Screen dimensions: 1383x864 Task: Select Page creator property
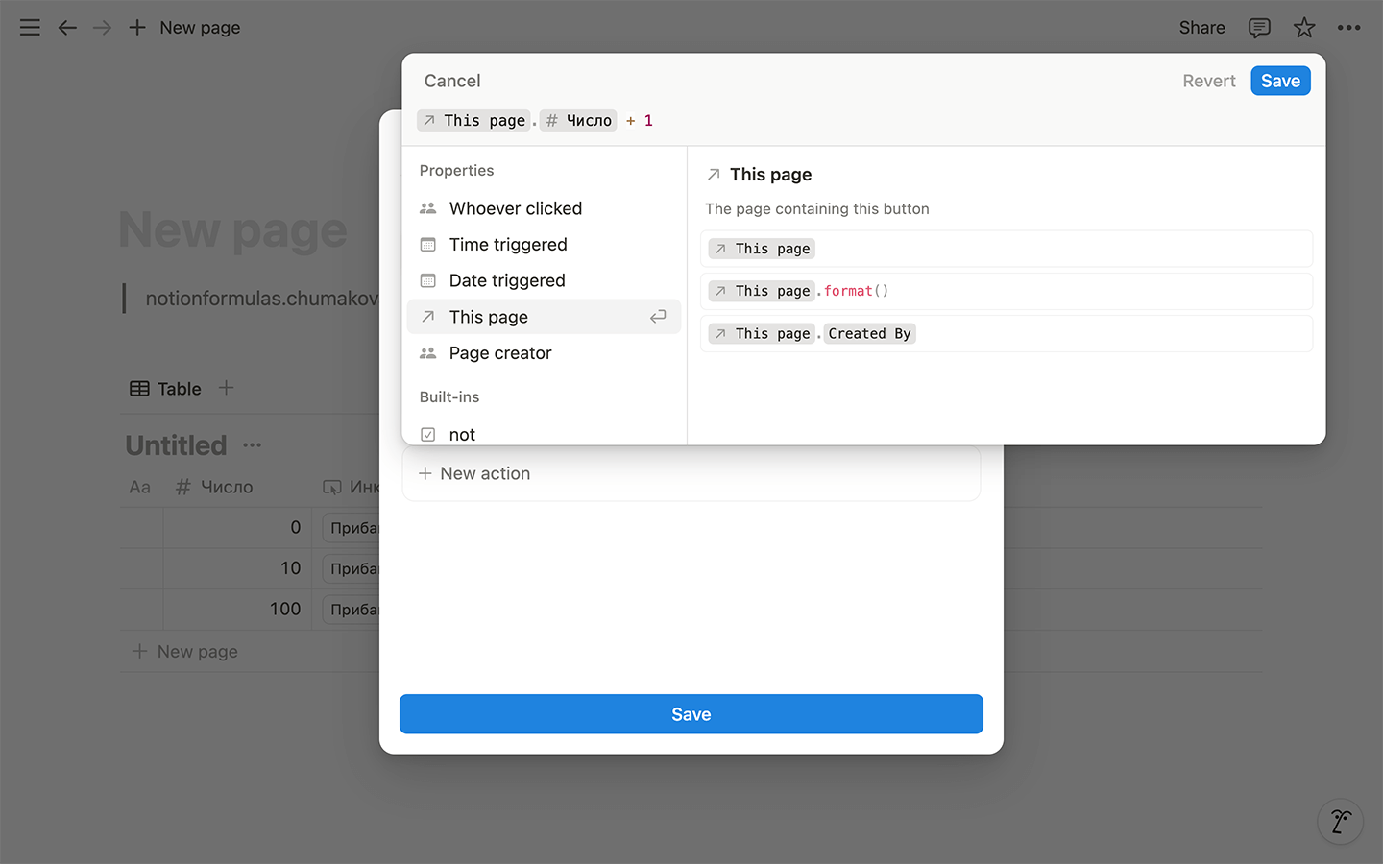pyautogui.click(x=544, y=353)
